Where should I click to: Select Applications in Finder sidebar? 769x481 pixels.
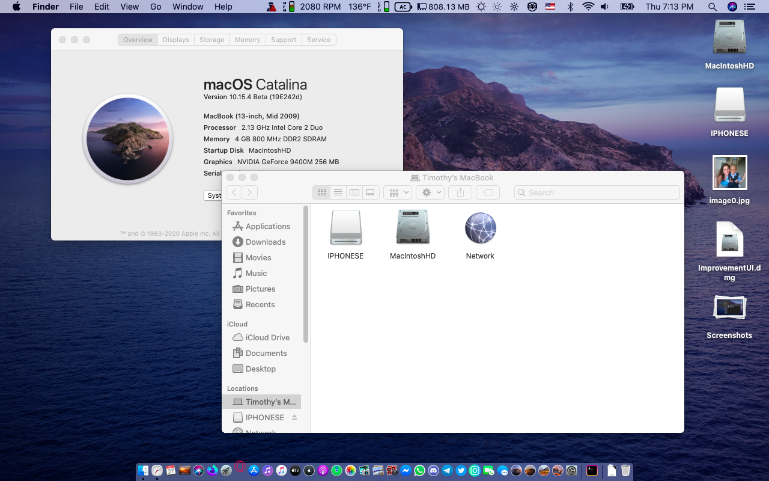tap(261, 226)
